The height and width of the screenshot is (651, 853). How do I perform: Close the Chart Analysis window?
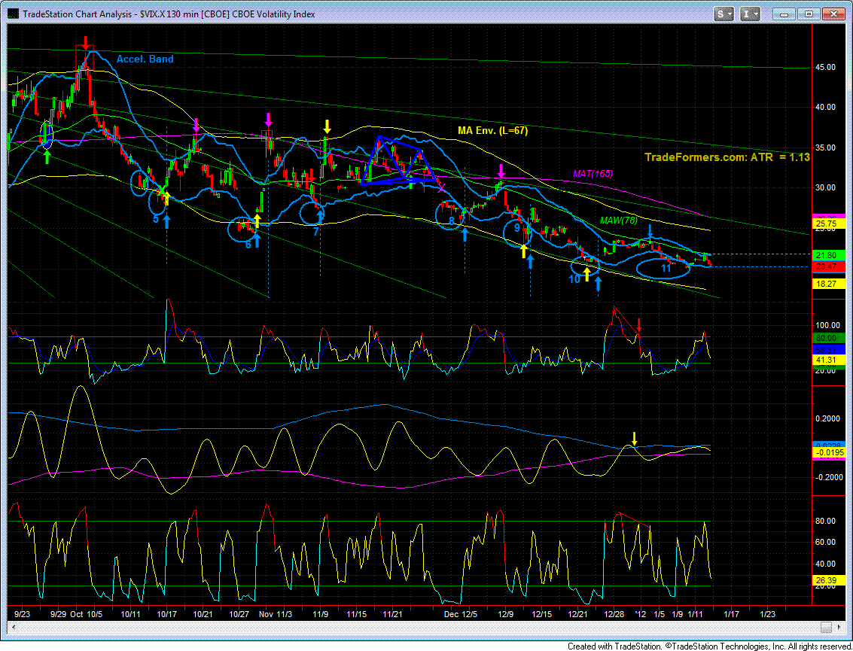click(x=833, y=15)
